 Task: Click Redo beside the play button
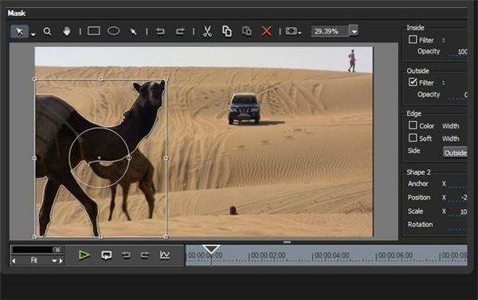145,255
